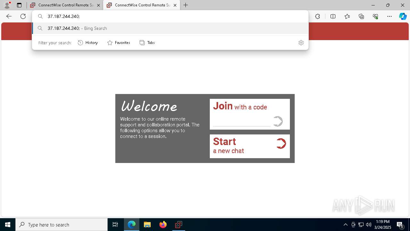The height and width of the screenshot is (231, 410).
Task: Open the Favorites star icon
Action: 347,16
